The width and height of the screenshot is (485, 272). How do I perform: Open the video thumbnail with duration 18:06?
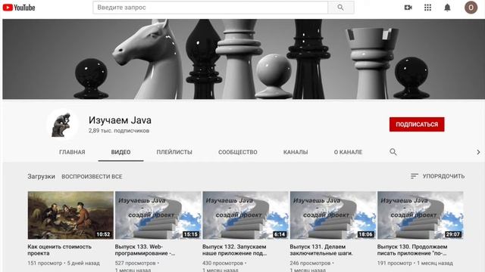tap(333, 215)
